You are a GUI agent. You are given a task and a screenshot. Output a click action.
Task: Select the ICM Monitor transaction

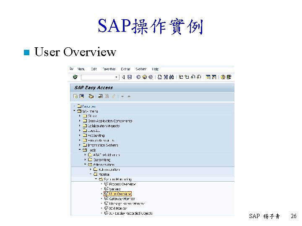116,208
